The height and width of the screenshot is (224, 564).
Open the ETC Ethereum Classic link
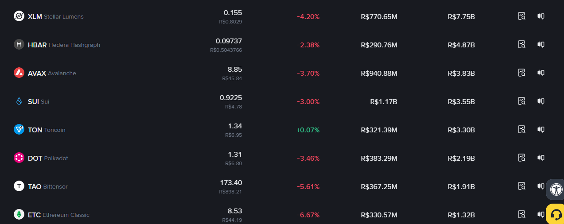pos(58,215)
